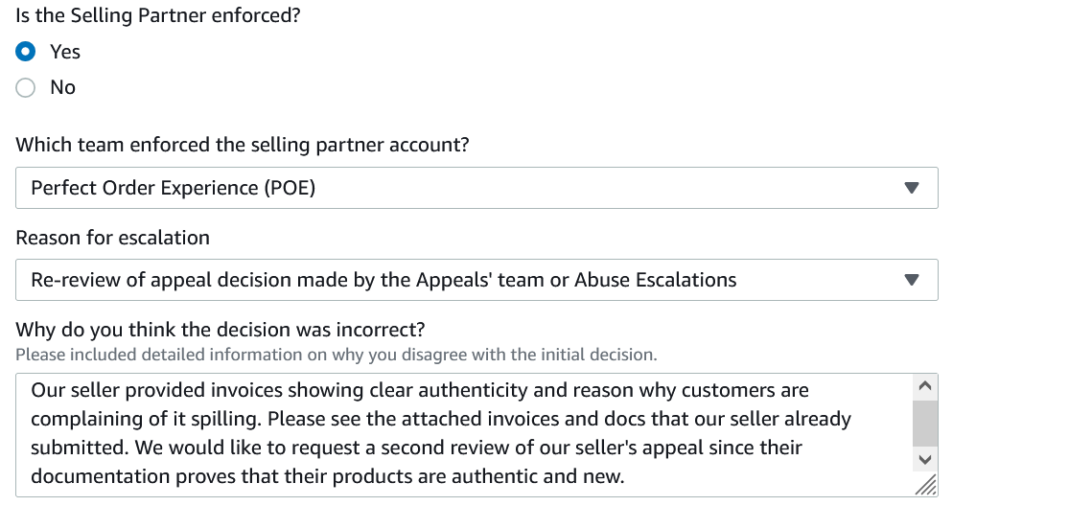Click the text area's scroll down arrow
The width and height of the screenshot is (1092, 506).
pyautogui.click(x=925, y=459)
